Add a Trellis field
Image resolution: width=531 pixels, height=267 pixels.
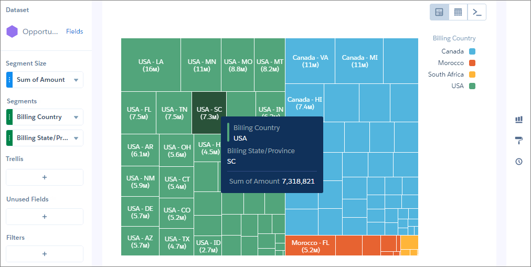[x=45, y=177]
